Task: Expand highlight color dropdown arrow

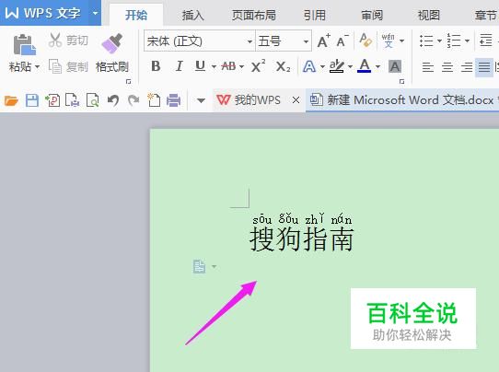Action: pos(350,67)
